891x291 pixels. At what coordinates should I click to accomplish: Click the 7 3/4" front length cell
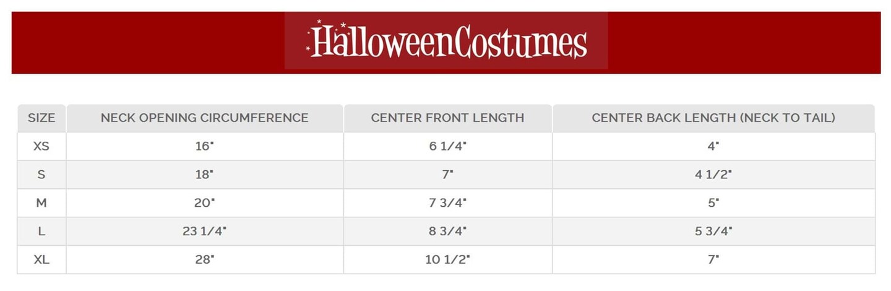click(x=447, y=203)
